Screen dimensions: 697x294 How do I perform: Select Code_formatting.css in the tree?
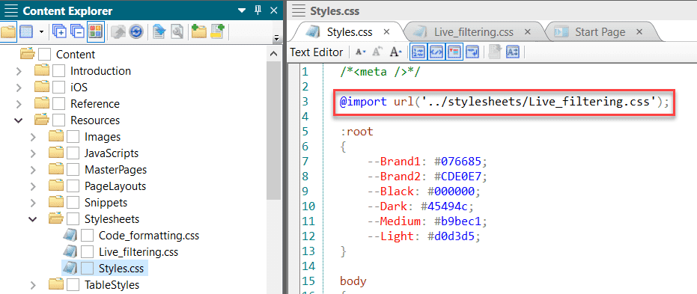(x=149, y=236)
